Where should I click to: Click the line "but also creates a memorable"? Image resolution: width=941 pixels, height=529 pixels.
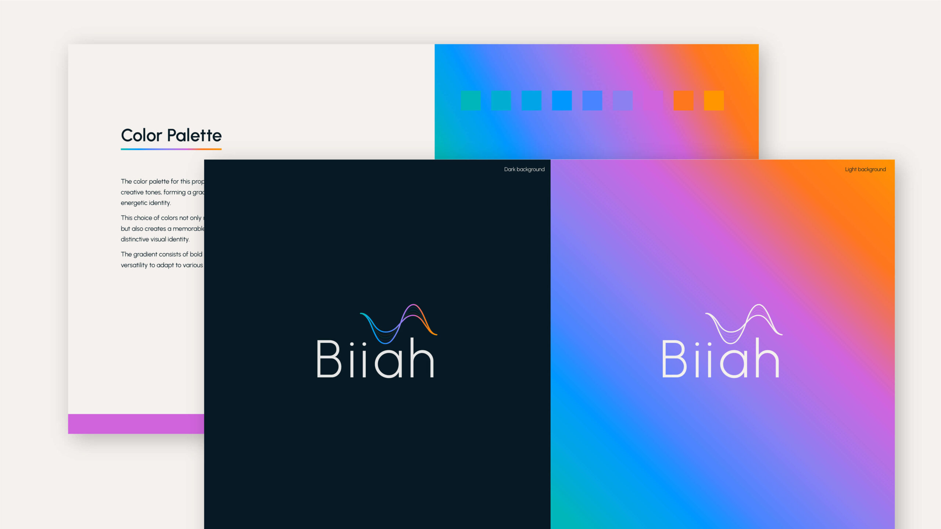162,228
